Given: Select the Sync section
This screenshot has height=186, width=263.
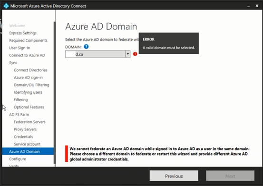Looking at the screenshot, I should [x=13, y=63].
